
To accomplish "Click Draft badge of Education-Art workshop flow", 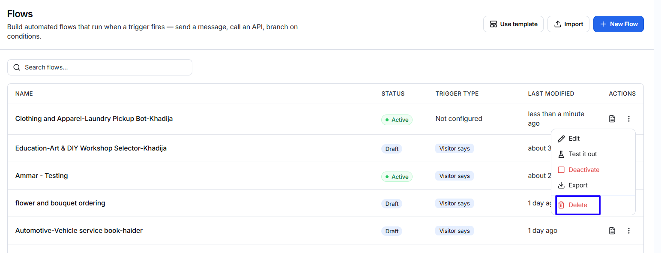I will coord(392,149).
